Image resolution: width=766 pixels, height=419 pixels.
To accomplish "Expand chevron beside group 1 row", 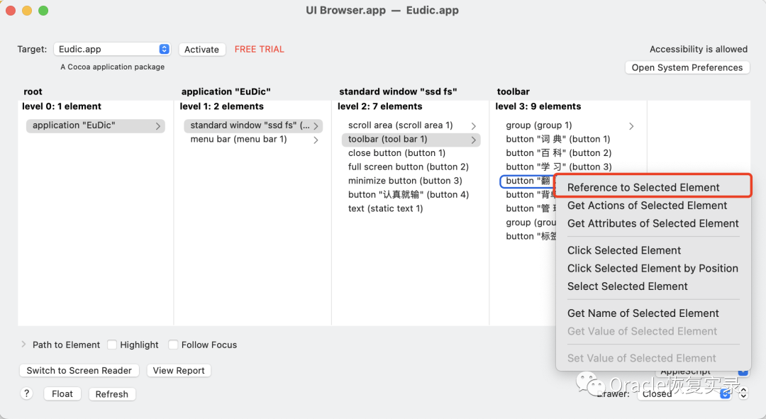I will pos(631,126).
